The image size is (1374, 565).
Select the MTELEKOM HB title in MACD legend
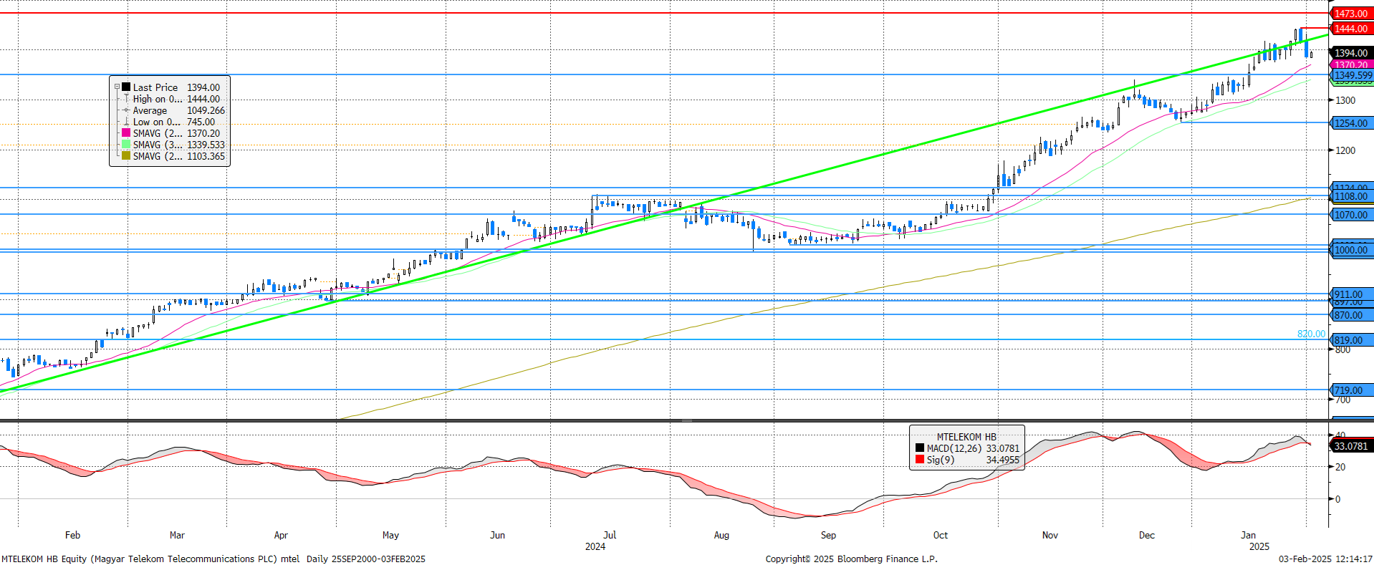pos(966,437)
